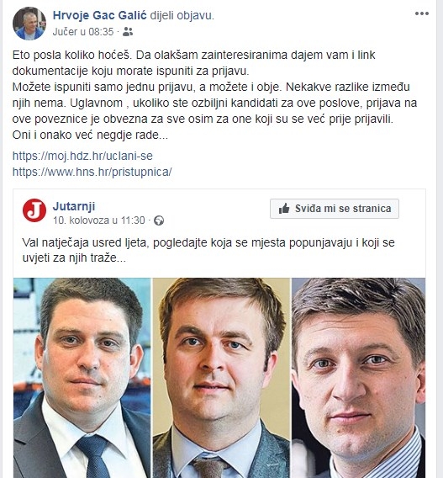Viewport: 443px width, 478px height.
Task: Open the Jutarnji page name link
Action: click(x=74, y=206)
